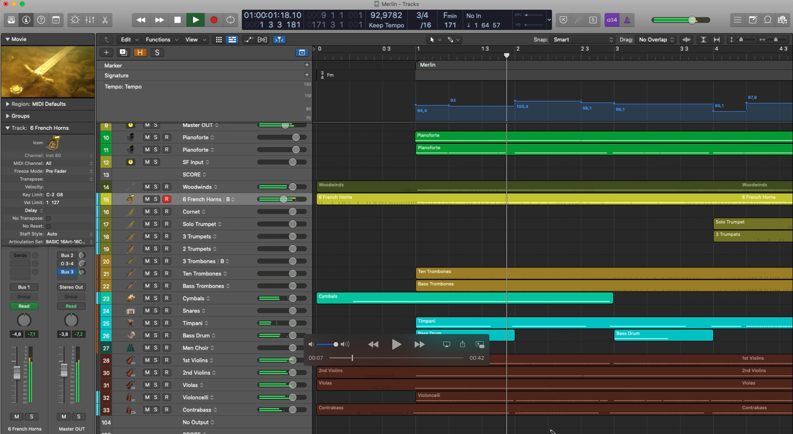Toggle the Solo S button in control bar
The height and width of the screenshot is (434, 793).
pos(593,20)
